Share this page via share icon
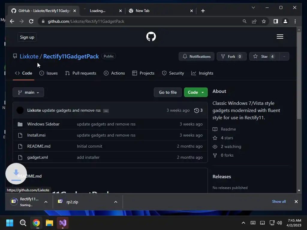This screenshot has height=230, width=307. click(254, 21)
